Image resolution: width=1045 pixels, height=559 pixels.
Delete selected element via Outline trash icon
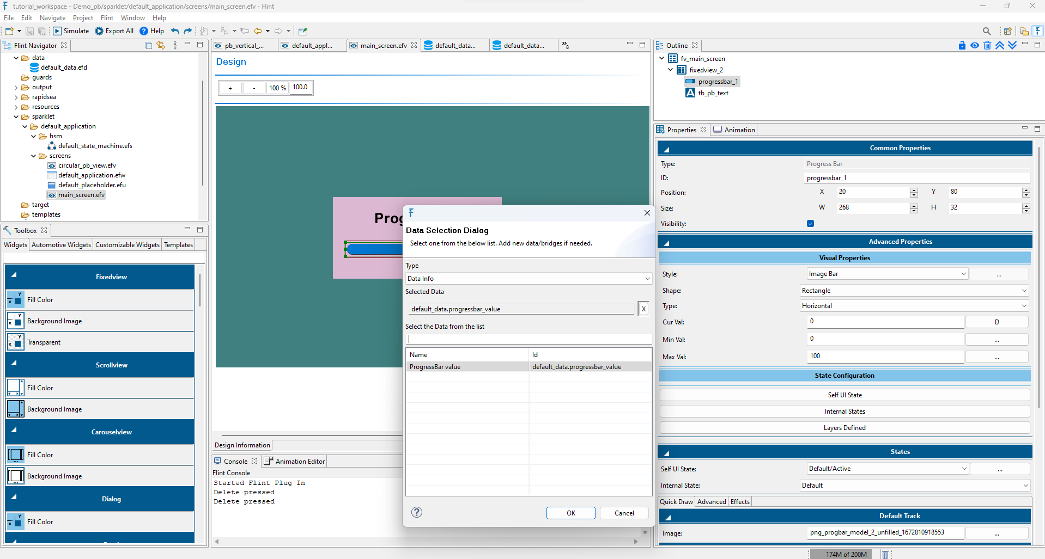tap(987, 45)
